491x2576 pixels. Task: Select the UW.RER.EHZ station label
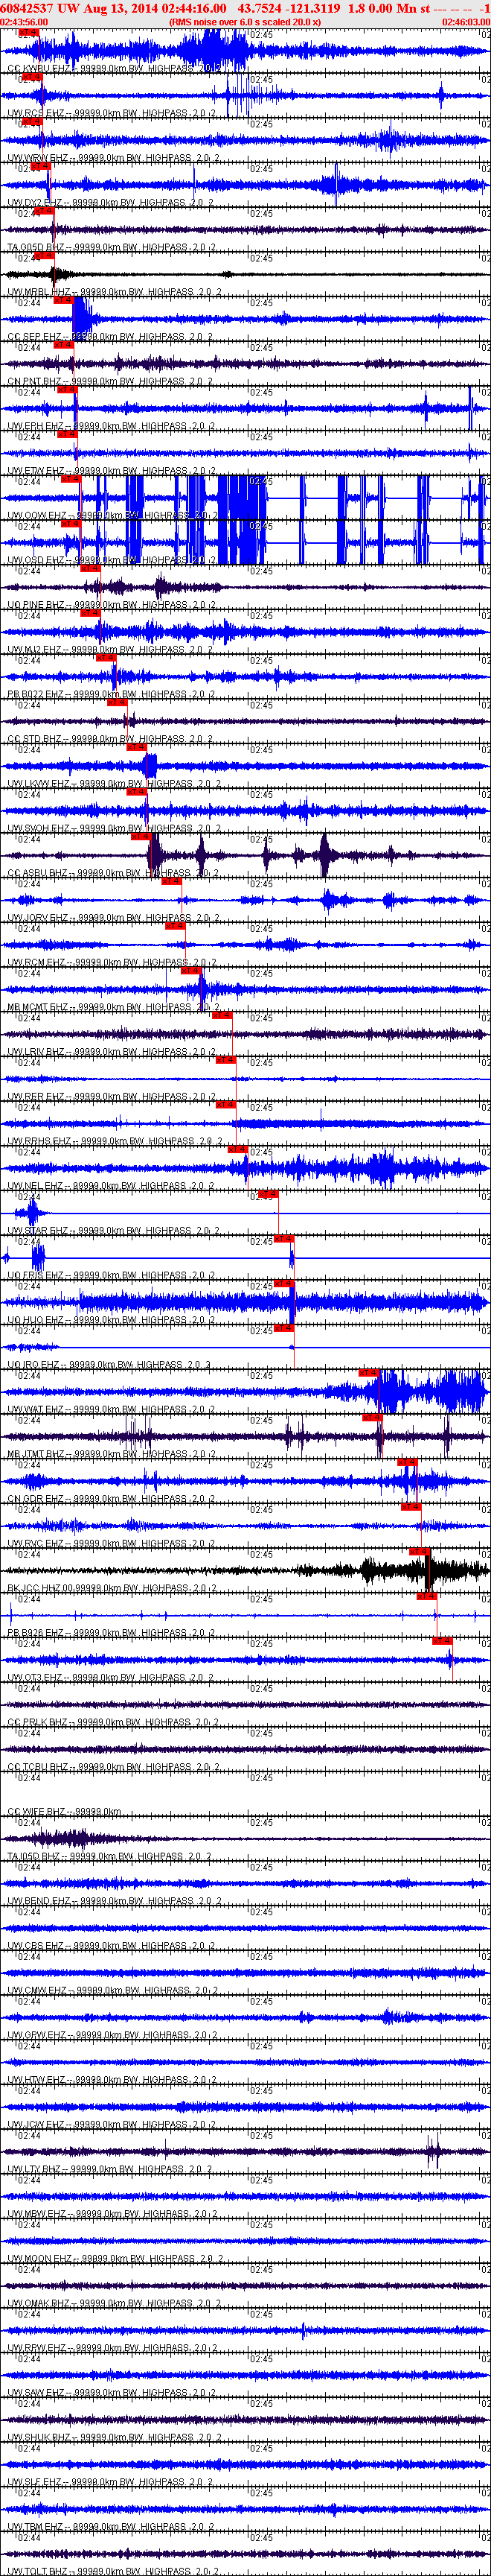point(112,1097)
